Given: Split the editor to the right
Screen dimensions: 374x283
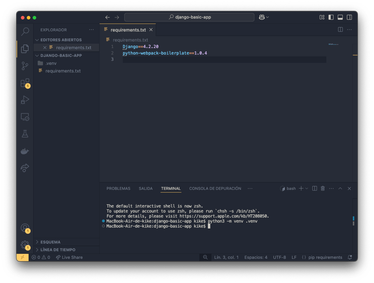Looking at the screenshot, I should (340, 30).
